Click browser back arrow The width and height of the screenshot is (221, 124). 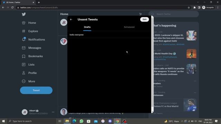3,8
